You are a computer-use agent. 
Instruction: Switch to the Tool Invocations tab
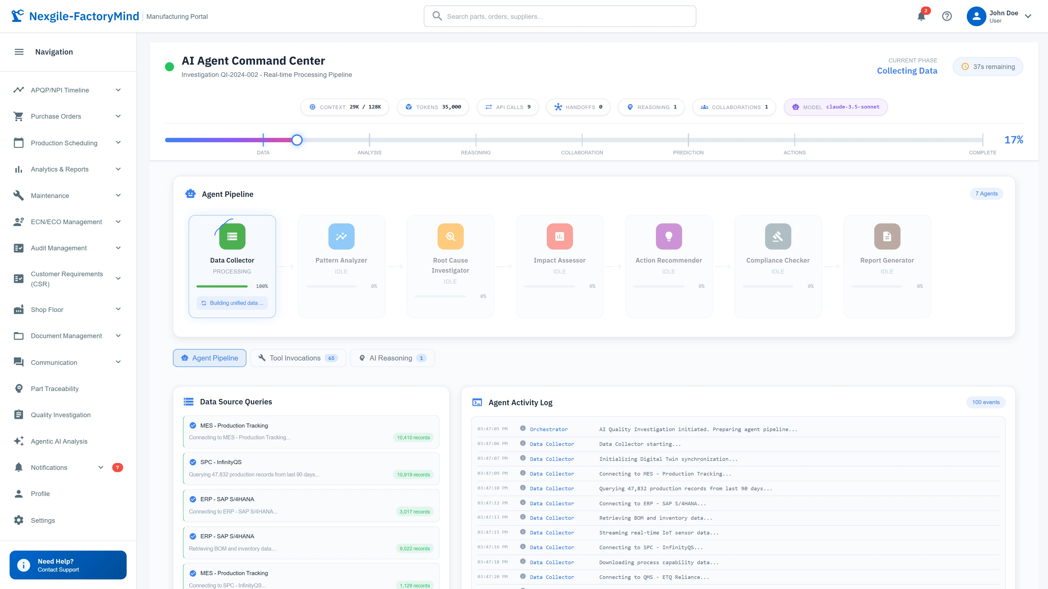pos(298,358)
